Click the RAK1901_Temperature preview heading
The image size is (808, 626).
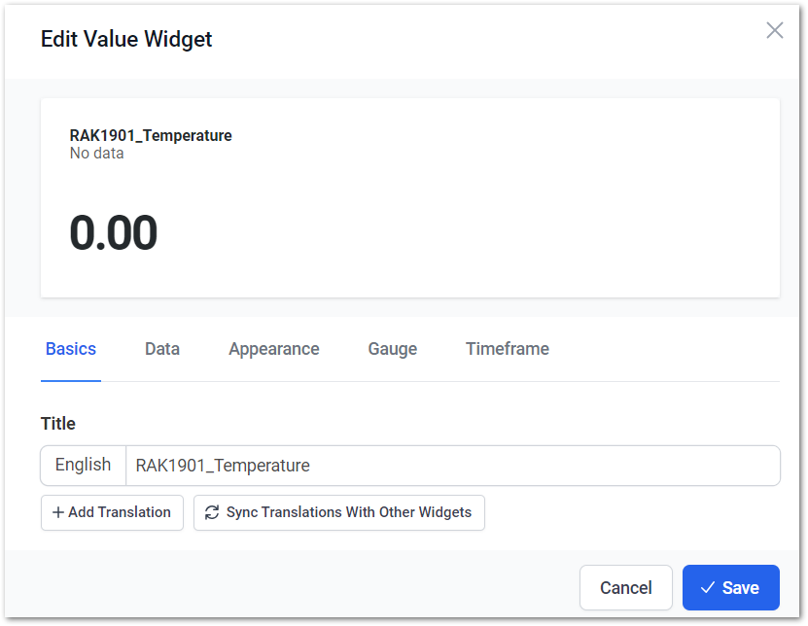[x=151, y=135]
